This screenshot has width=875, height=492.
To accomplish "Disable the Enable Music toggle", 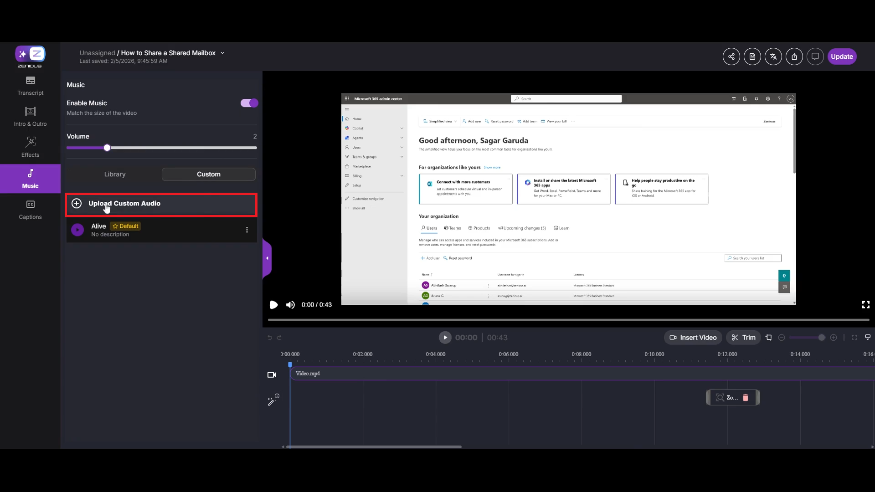I will pyautogui.click(x=249, y=103).
